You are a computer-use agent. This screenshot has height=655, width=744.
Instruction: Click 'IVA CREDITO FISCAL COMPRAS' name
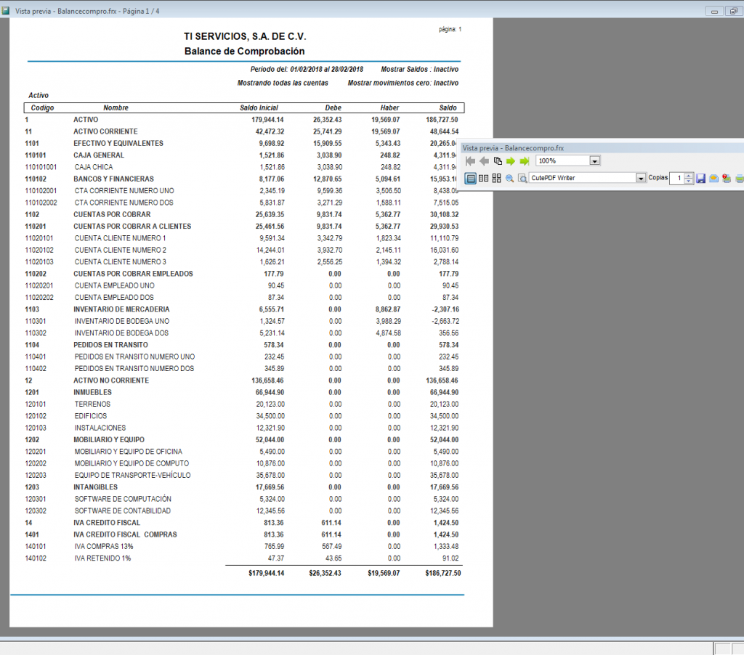coord(125,534)
